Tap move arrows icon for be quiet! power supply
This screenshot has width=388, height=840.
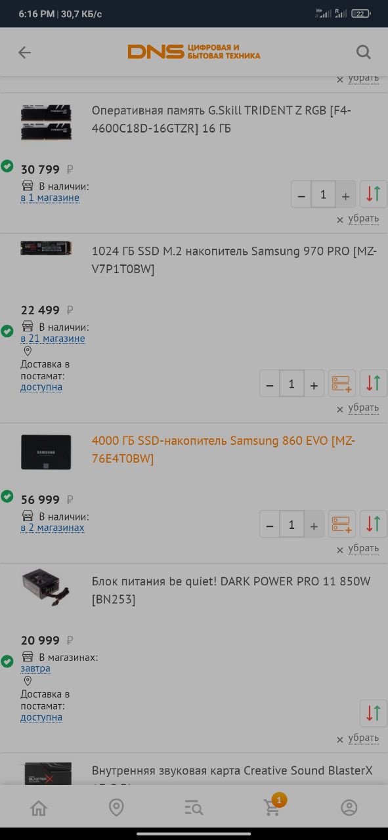pos(374,713)
